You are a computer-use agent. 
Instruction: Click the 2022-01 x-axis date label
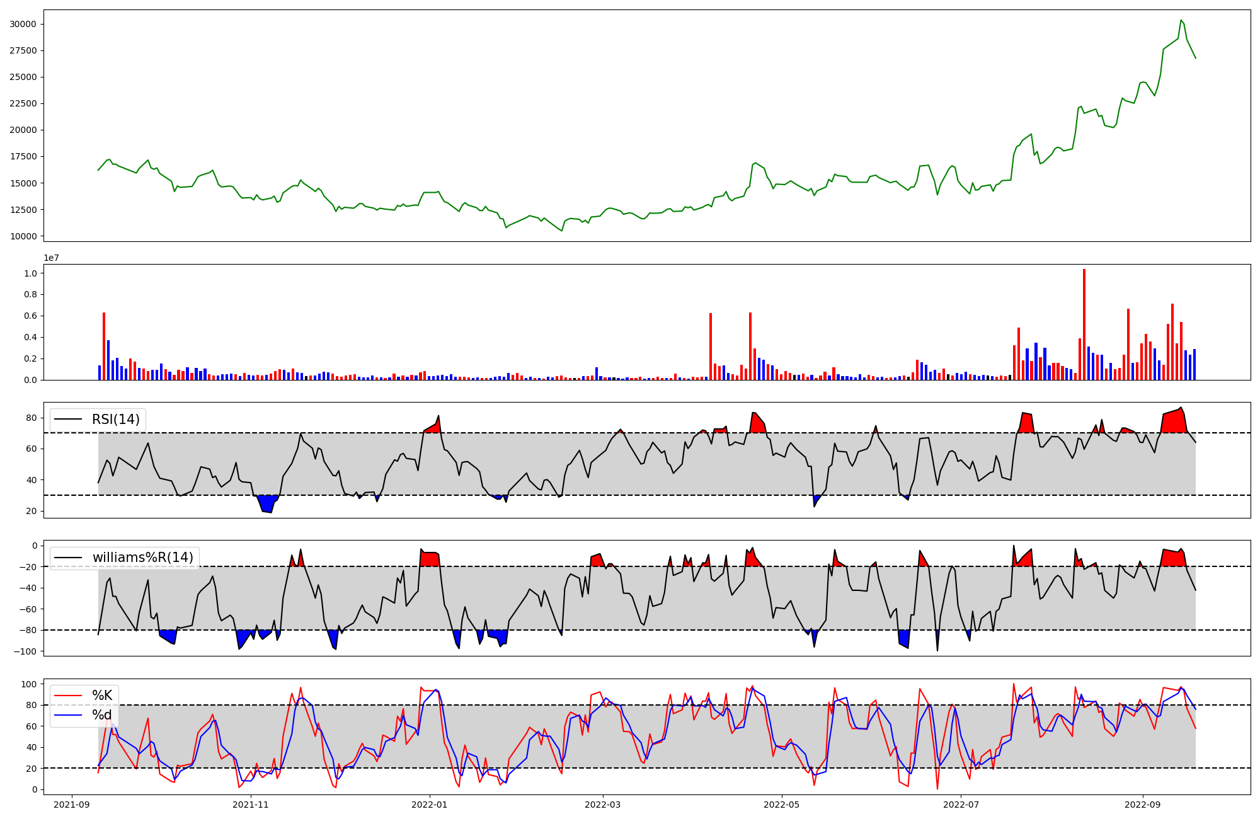(430, 805)
